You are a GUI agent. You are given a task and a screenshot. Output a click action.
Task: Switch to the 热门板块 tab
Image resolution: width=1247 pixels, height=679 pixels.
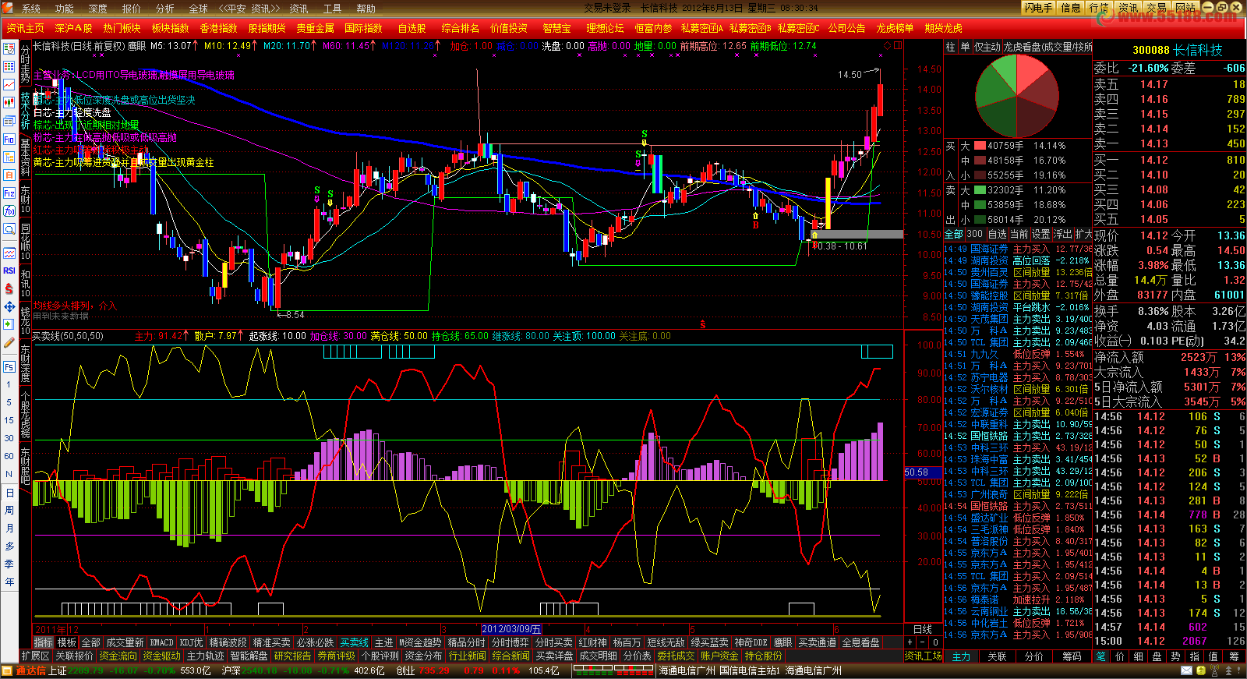122,28
